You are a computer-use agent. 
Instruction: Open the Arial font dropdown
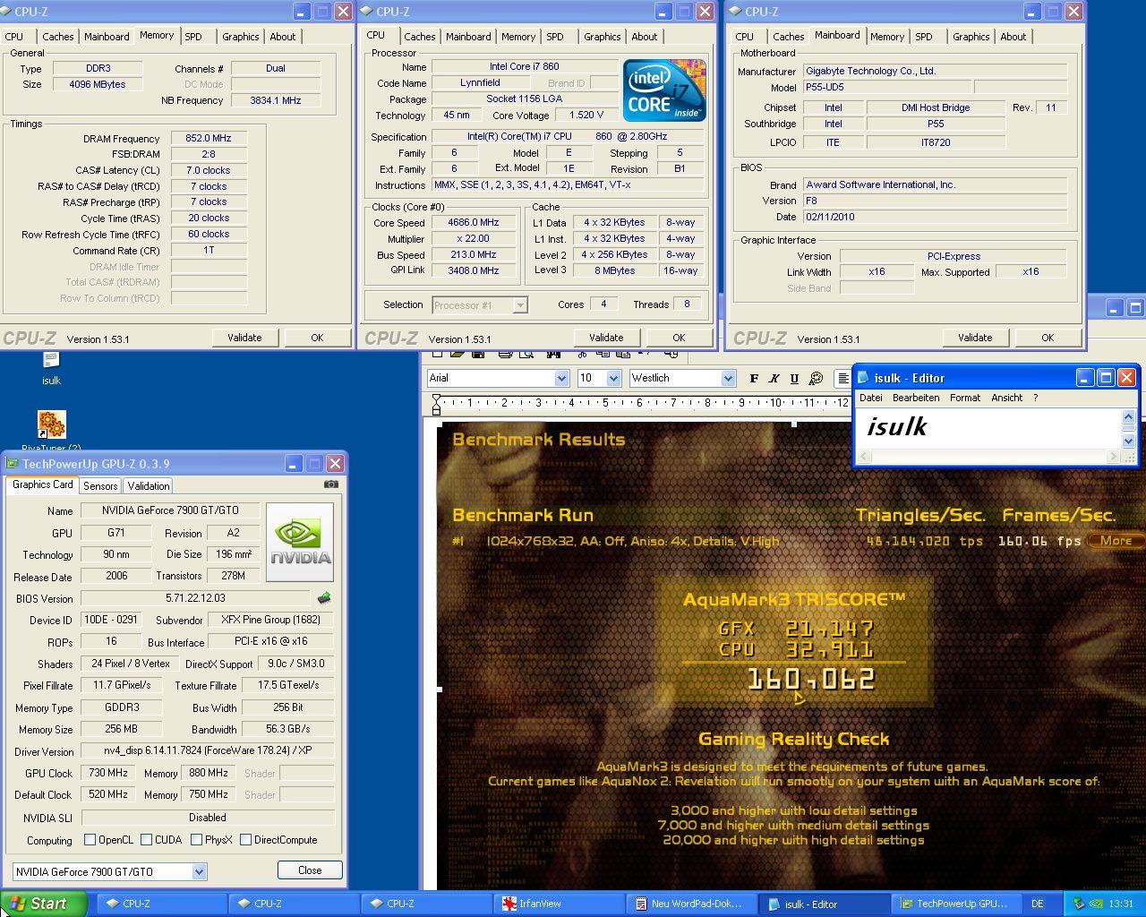click(x=561, y=378)
